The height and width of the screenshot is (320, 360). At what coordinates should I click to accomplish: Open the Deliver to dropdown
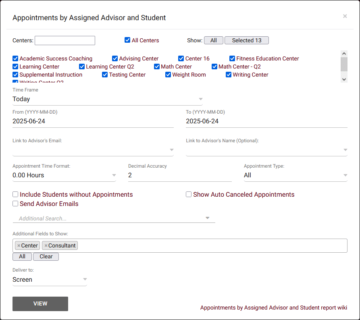pyautogui.click(x=50, y=280)
